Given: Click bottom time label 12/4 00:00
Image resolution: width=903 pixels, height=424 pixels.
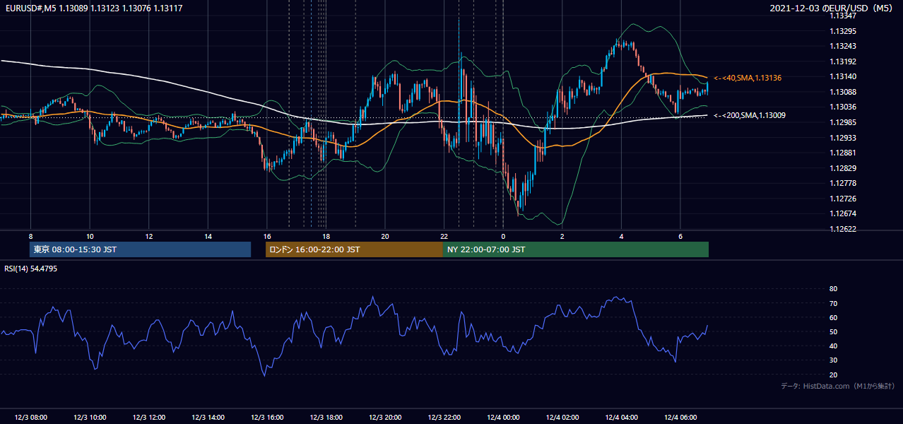Looking at the screenshot, I should coord(503,418).
